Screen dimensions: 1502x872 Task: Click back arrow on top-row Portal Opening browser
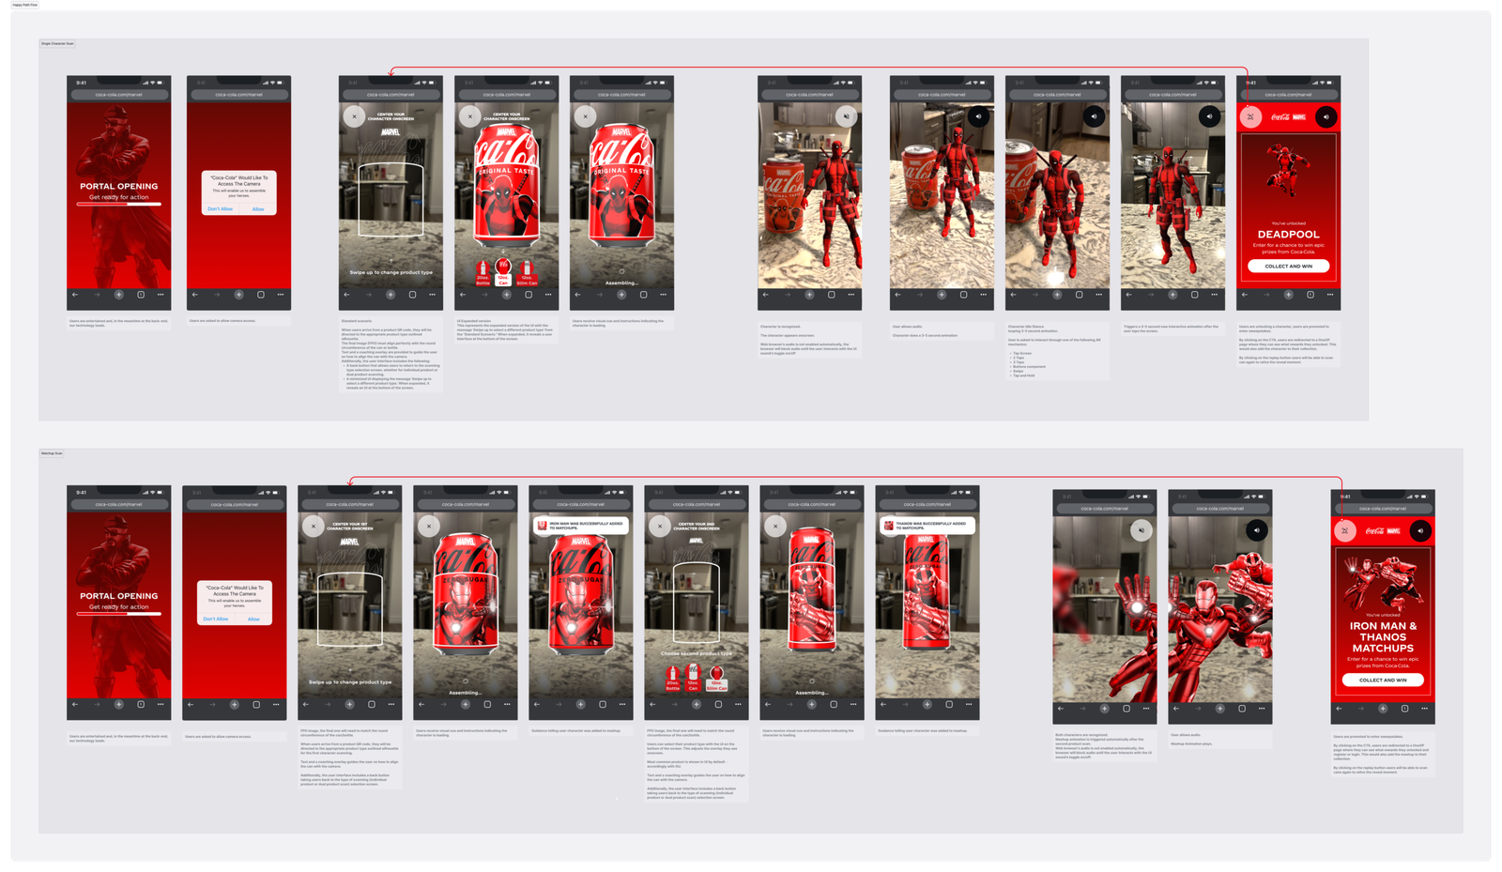[76, 295]
